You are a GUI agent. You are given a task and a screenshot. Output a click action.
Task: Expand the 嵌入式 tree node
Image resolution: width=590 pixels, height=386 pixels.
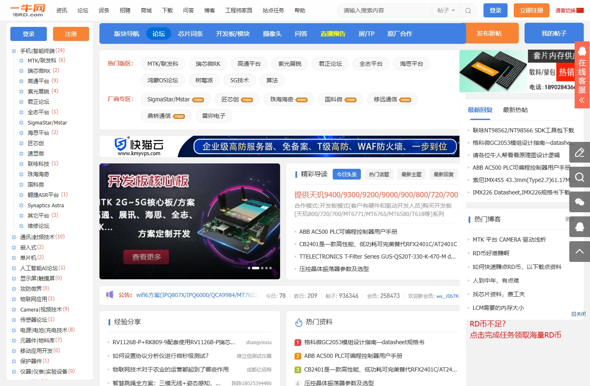14,248
